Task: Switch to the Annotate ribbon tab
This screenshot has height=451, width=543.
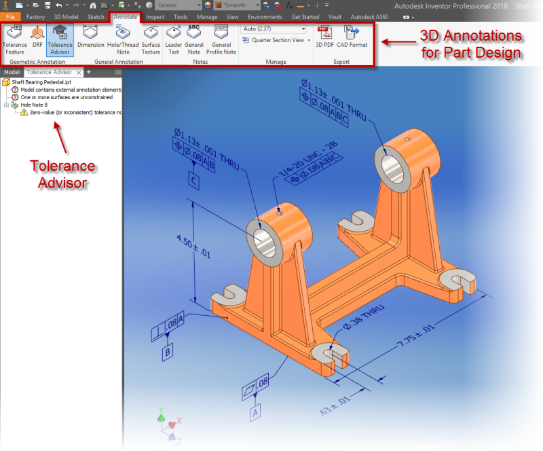Action: tap(124, 17)
